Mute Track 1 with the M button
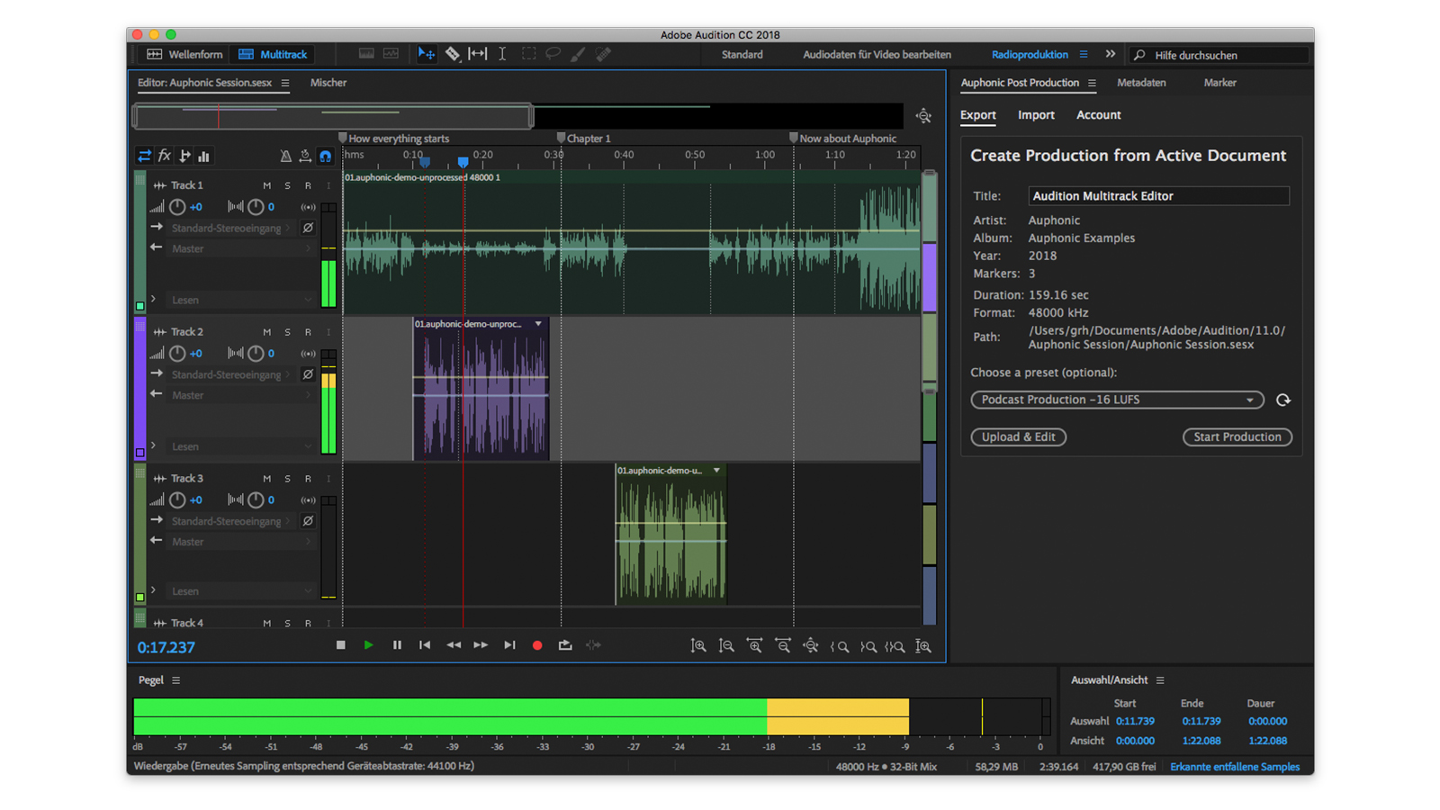The height and width of the screenshot is (810, 1440). [266, 184]
